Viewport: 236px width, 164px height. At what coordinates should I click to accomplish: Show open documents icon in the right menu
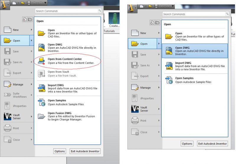pyautogui.click(x=158, y=23)
